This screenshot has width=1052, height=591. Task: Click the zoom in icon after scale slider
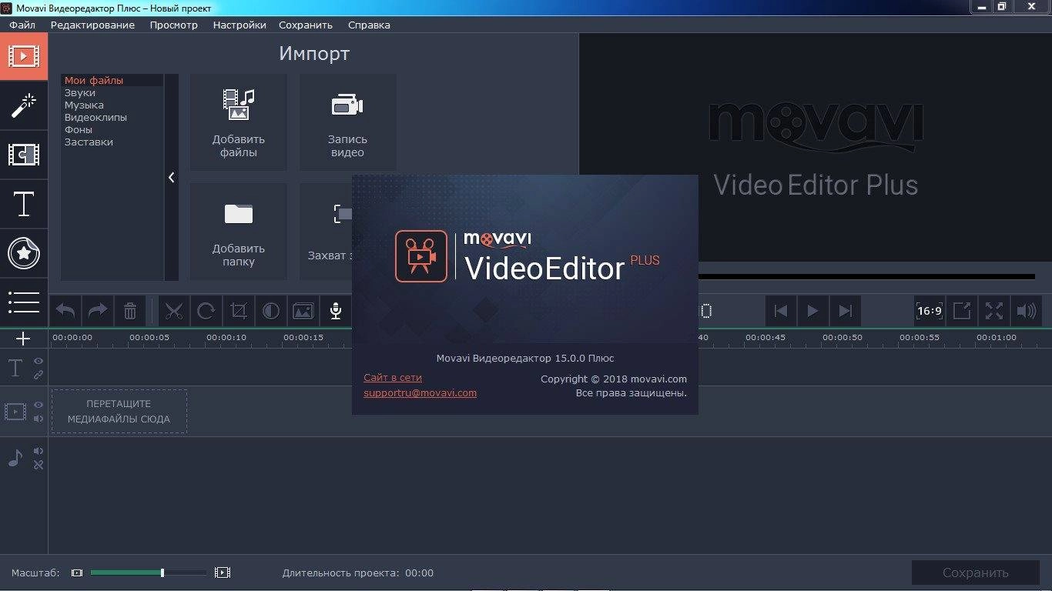click(x=223, y=573)
